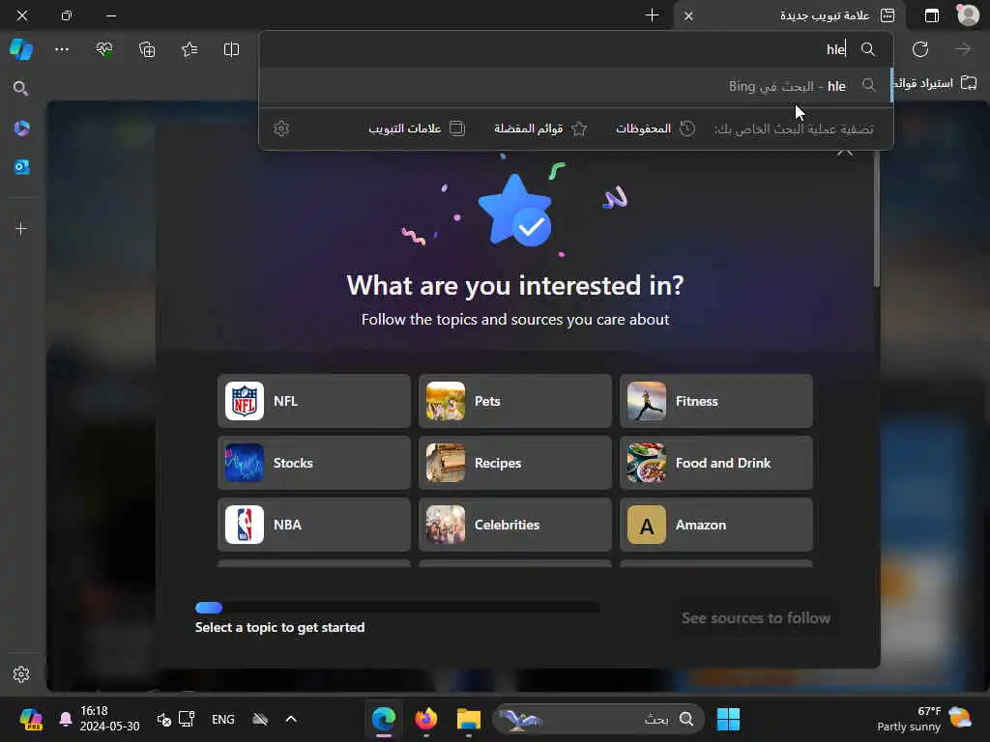Open Browser essentials heart icon
Viewport: 990px width, 742px height.
[104, 49]
